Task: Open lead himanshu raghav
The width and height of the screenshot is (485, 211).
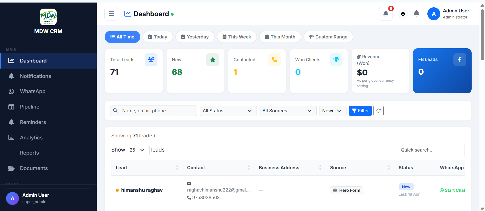Action: (142, 190)
